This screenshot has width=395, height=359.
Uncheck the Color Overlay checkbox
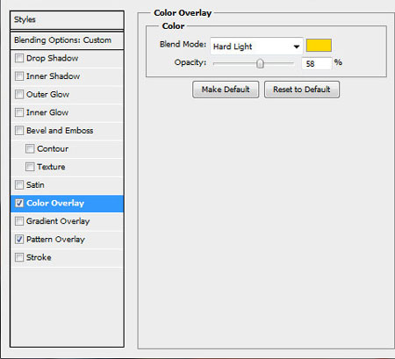[19, 203]
